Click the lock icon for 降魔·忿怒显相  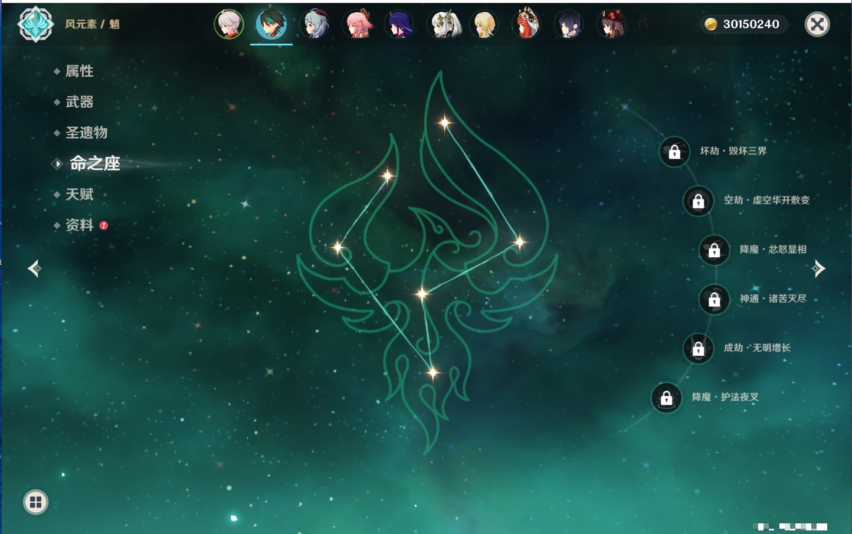click(x=714, y=250)
